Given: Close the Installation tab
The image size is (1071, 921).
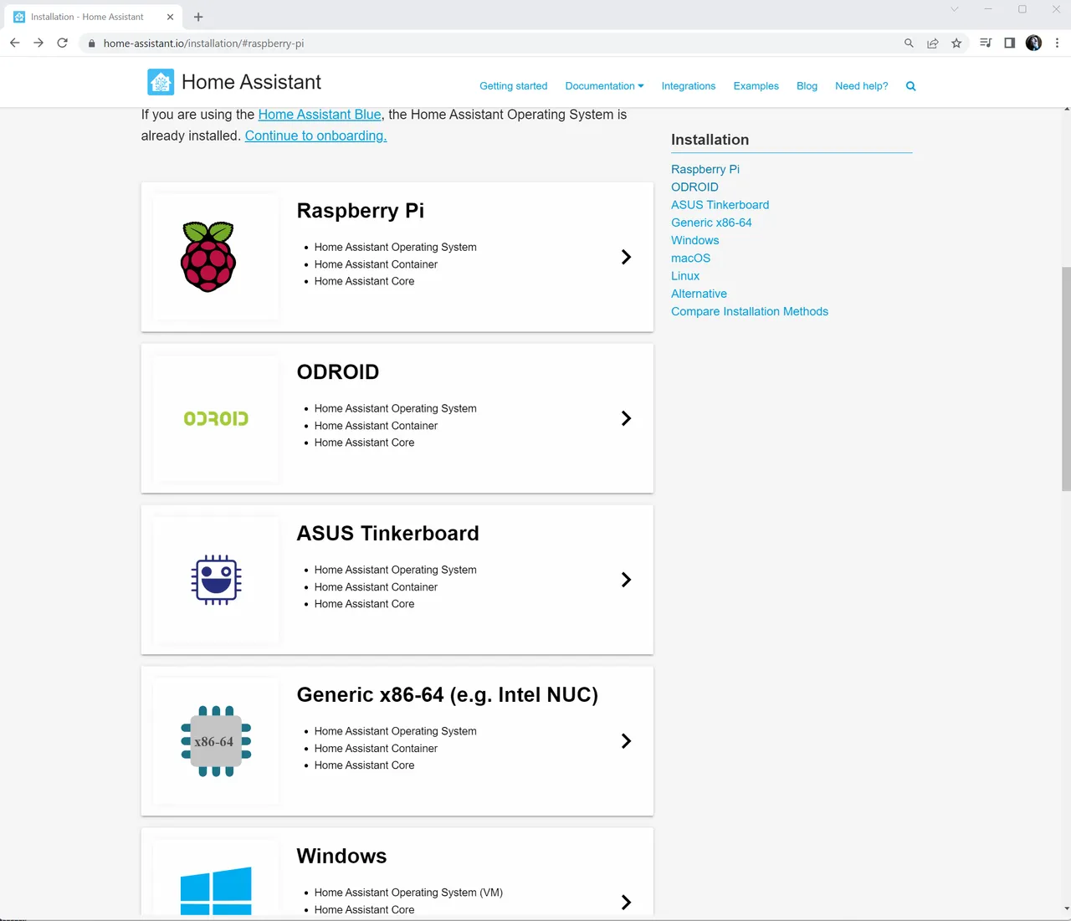Looking at the screenshot, I should 170,17.
